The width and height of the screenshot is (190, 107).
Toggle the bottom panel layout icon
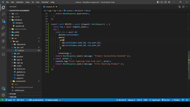tap(162, 2)
